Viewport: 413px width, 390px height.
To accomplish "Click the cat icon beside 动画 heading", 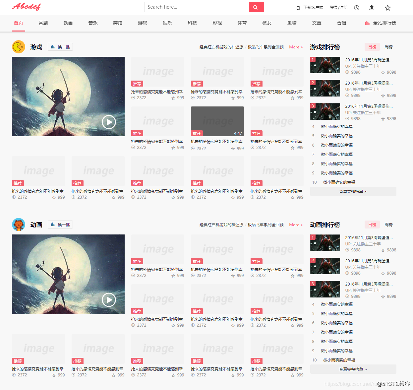I will [18, 225].
